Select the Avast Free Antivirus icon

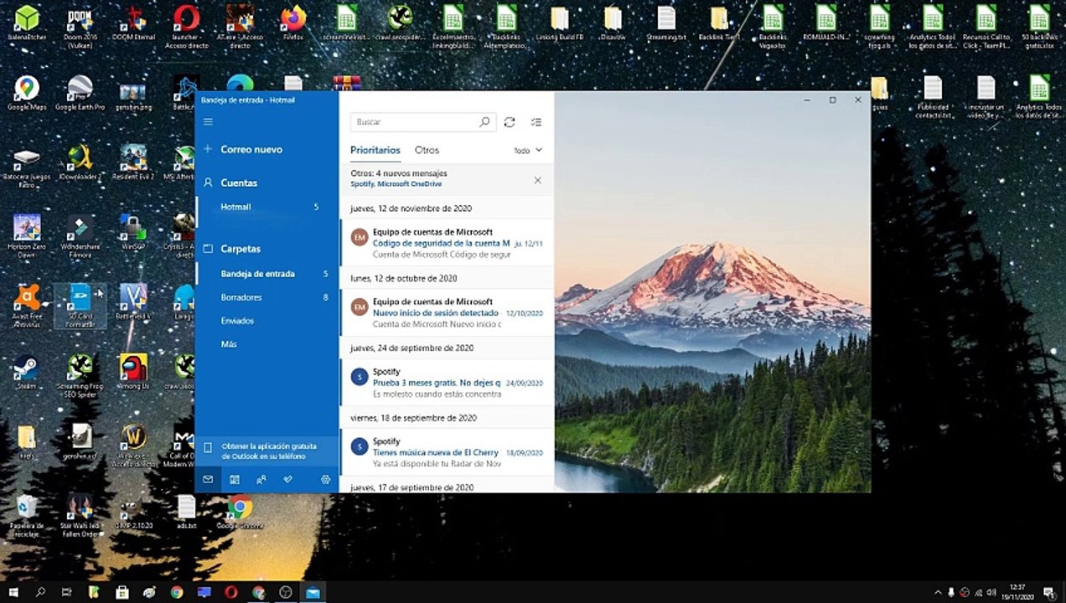tap(27, 307)
